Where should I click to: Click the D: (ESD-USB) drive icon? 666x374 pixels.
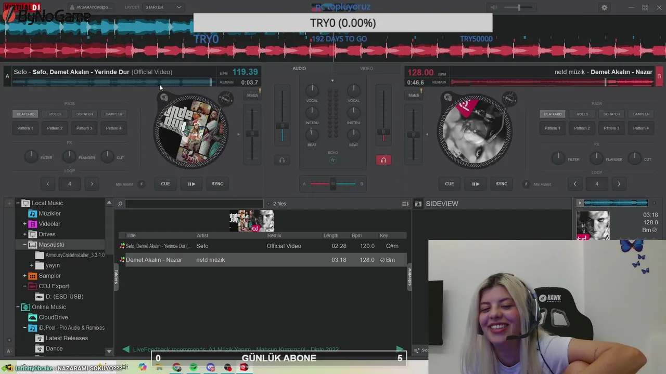40,297
